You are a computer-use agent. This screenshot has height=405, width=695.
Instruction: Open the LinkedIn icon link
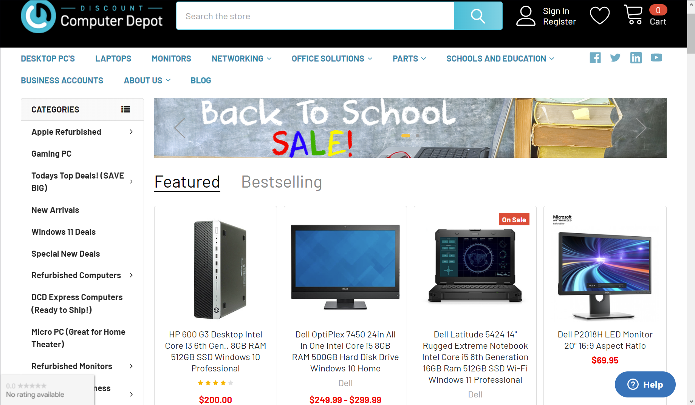pos(636,58)
